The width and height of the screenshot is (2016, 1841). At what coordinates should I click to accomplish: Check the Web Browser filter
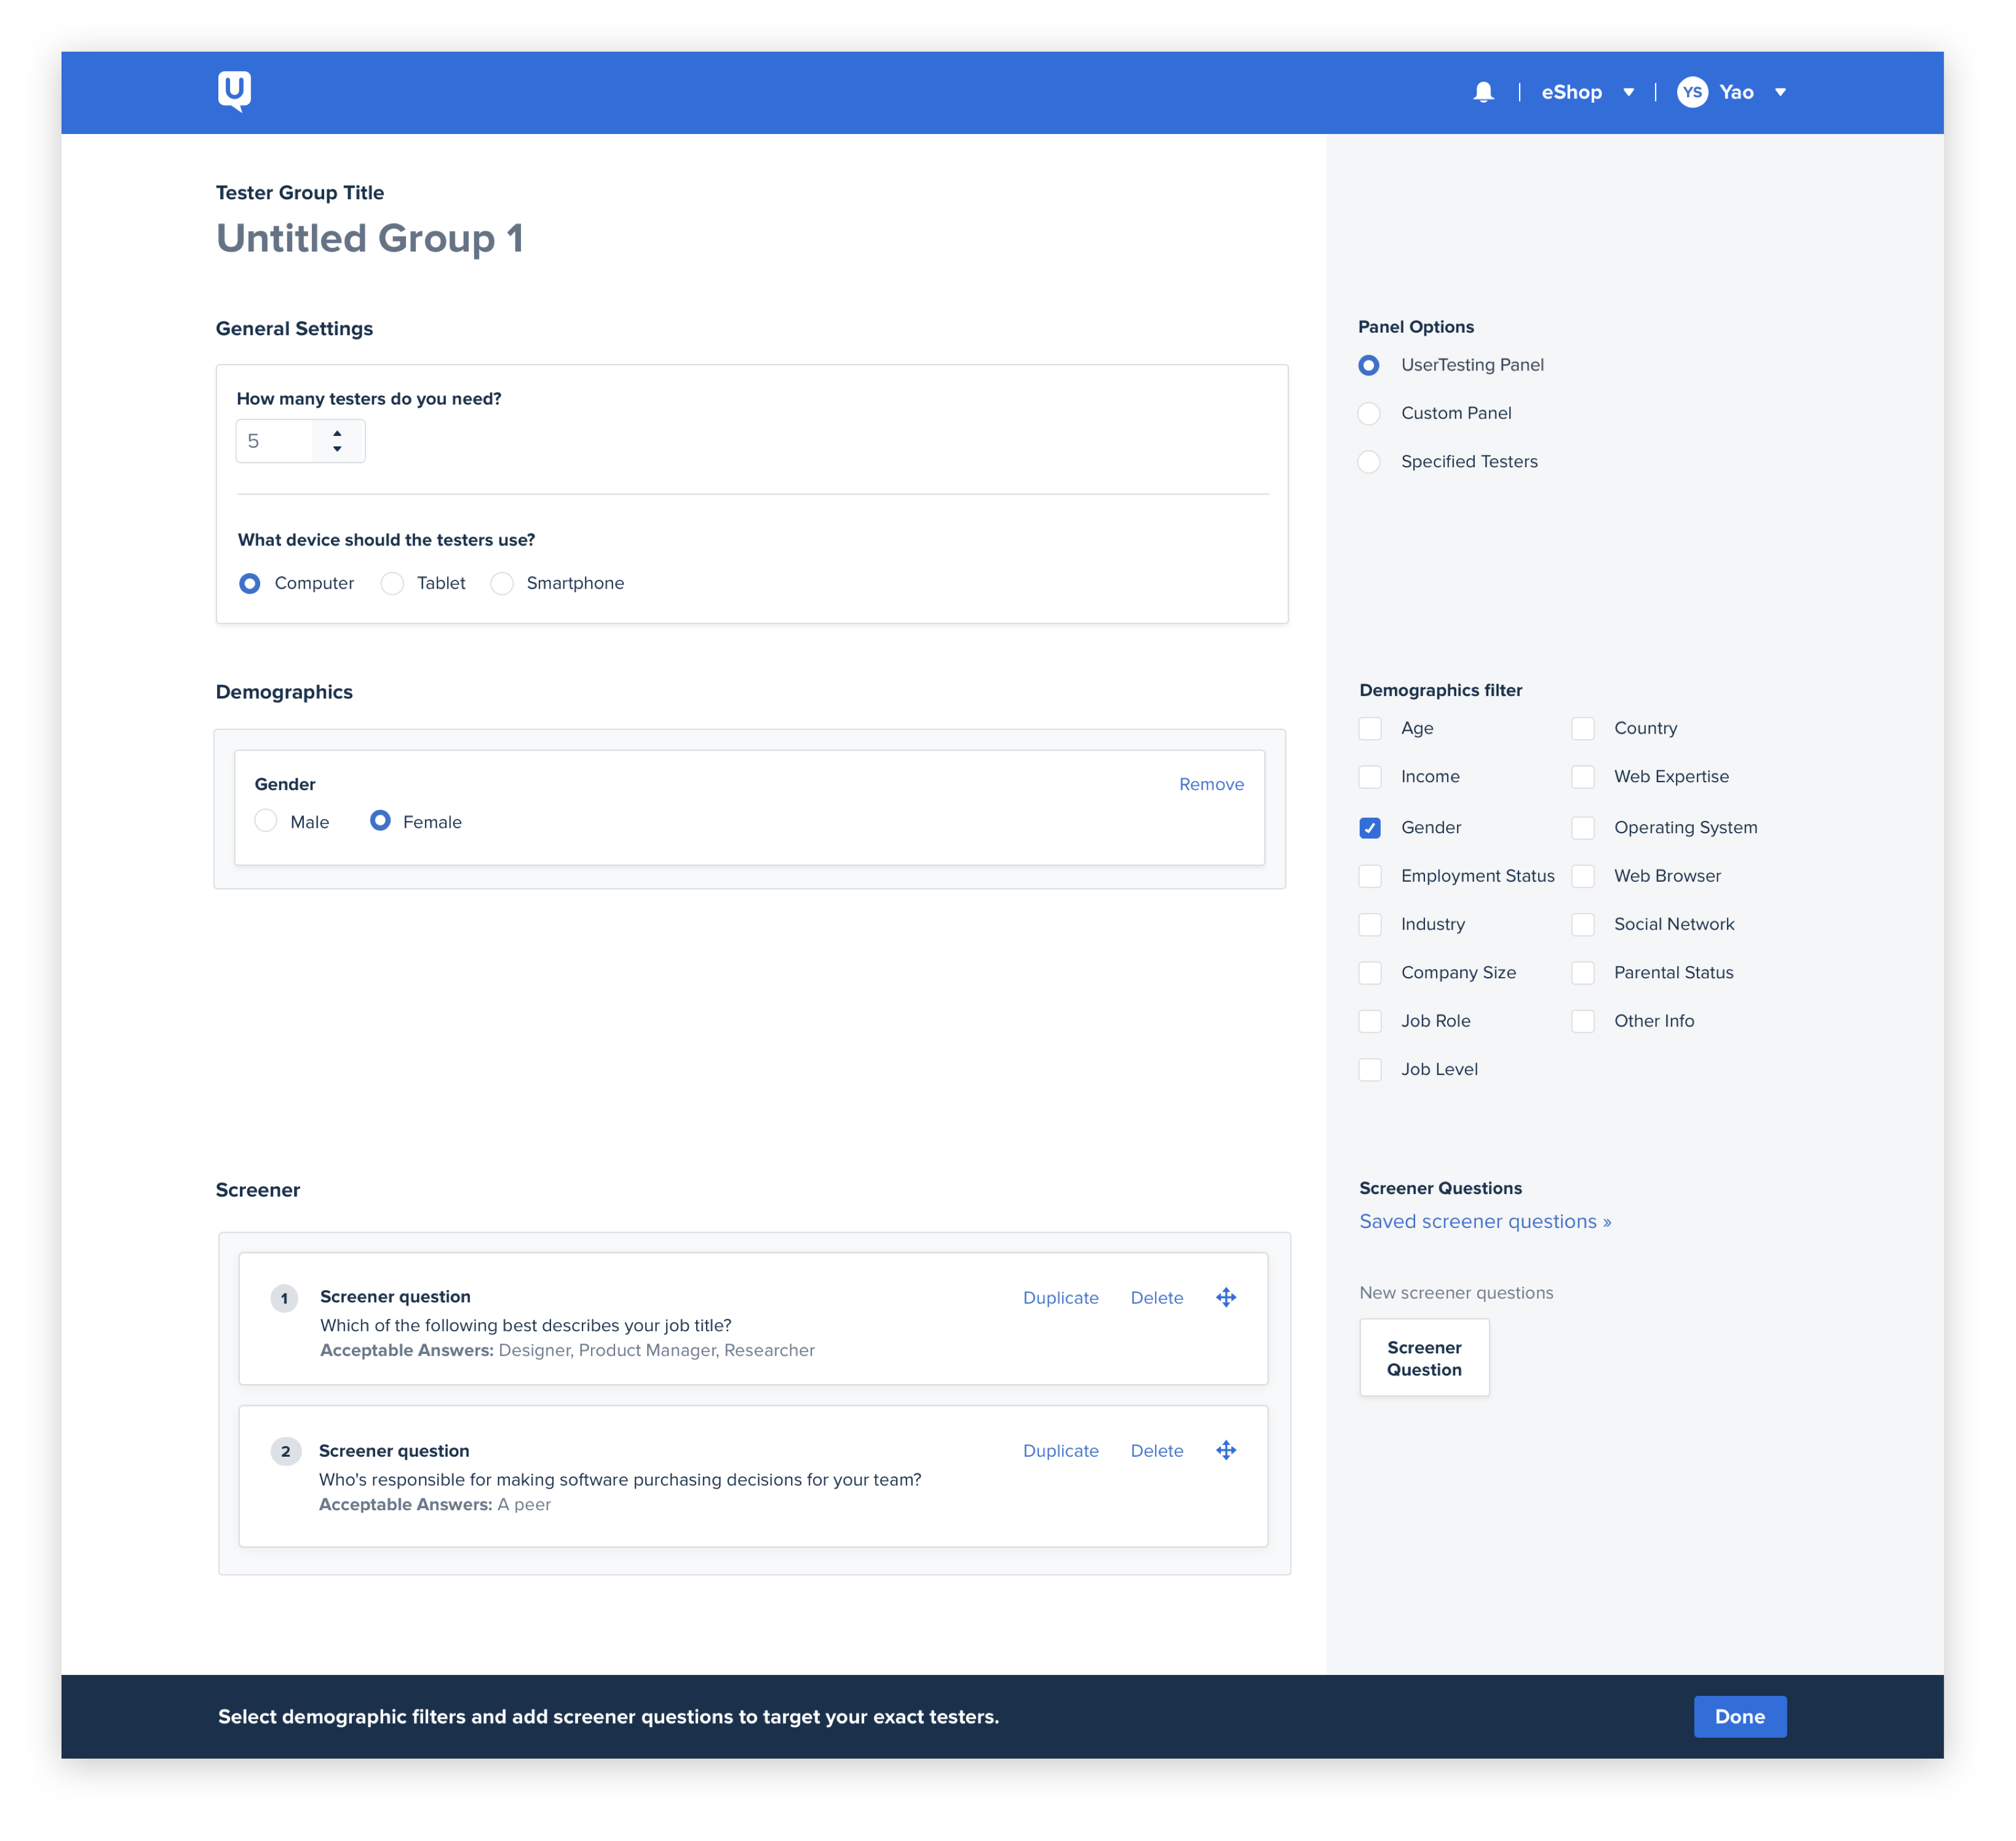coord(1583,875)
